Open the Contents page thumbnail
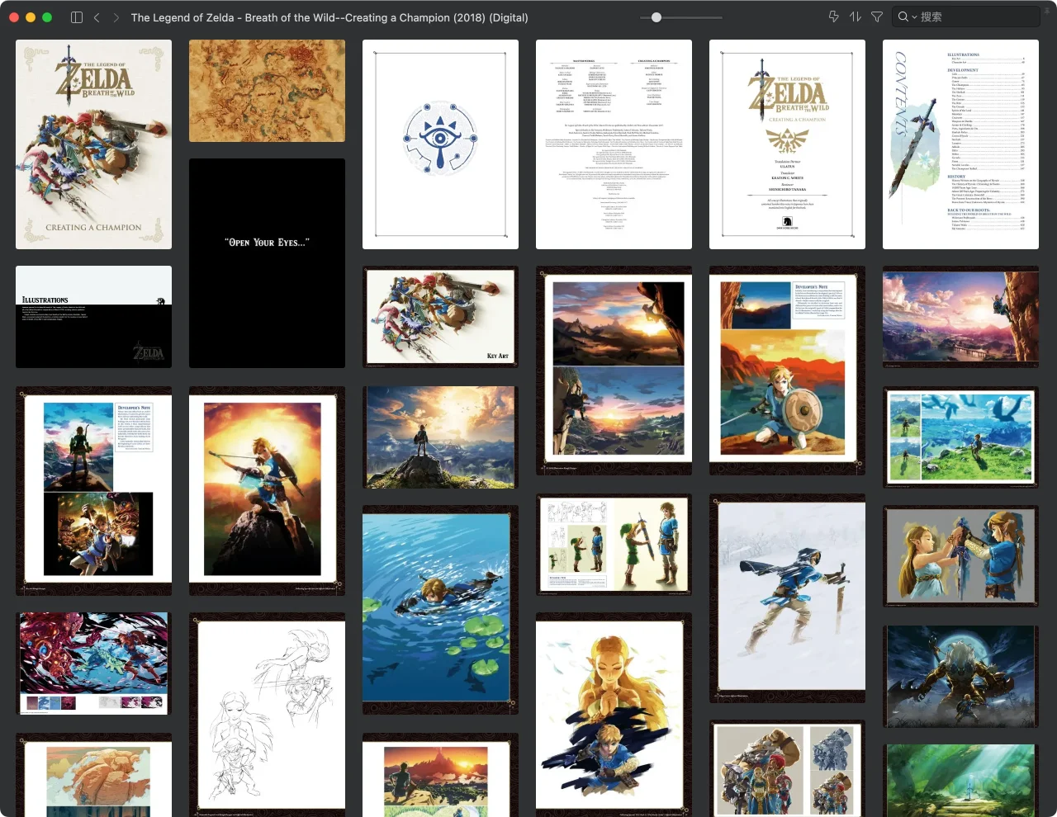Viewport: 1057px width, 817px height. tap(961, 144)
